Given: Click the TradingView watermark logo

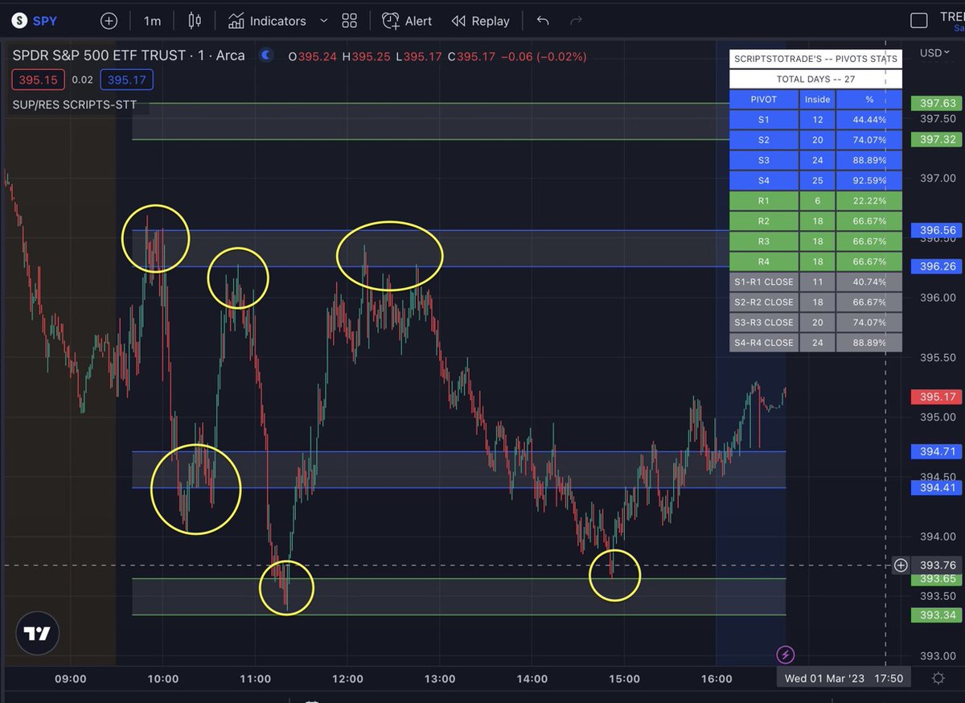Looking at the screenshot, I should pyautogui.click(x=39, y=633).
